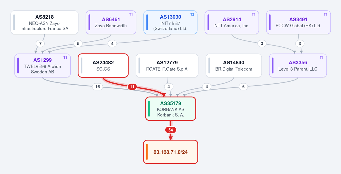Select the AS2914 NTT America node
The width and height of the screenshot is (341, 174).
[x=232, y=22]
